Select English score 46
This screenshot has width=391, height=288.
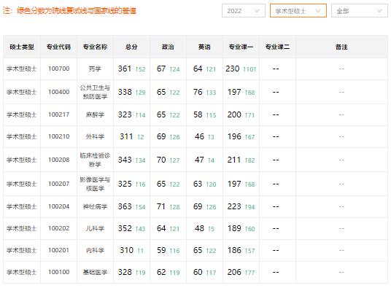(199, 136)
